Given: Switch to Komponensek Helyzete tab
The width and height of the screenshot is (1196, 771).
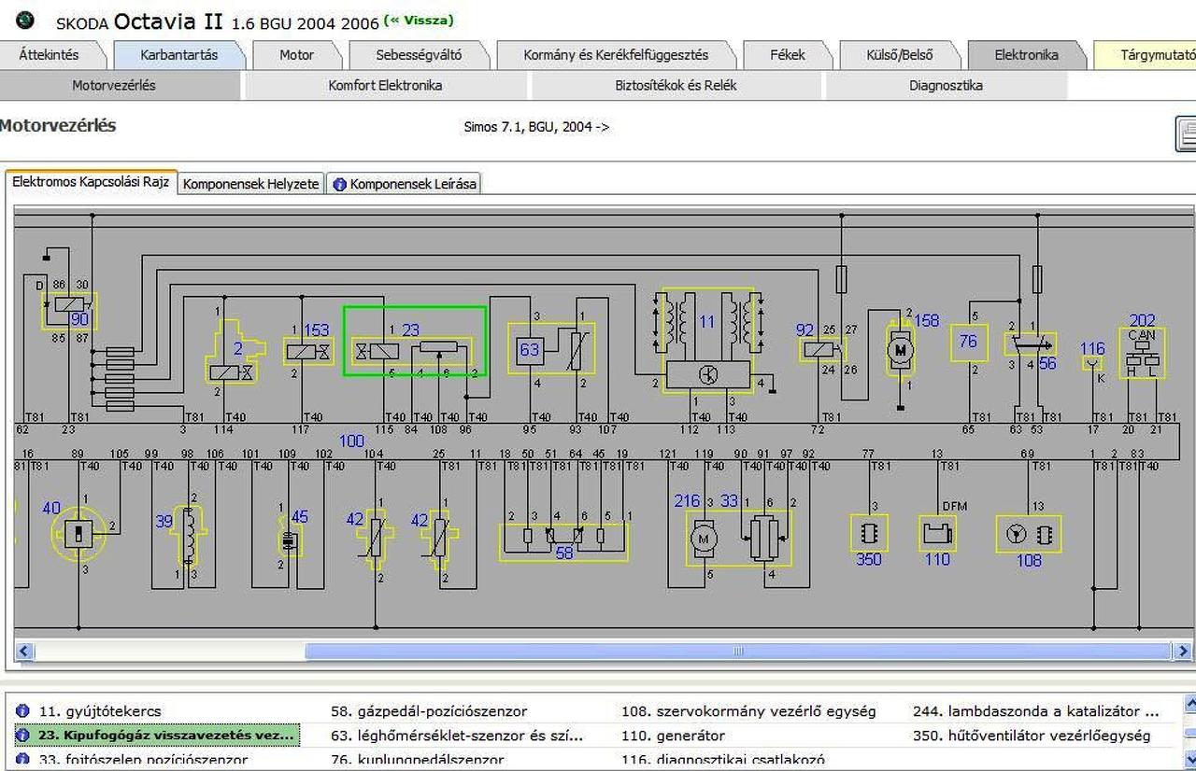Looking at the screenshot, I should pyautogui.click(x=250, y=184).
